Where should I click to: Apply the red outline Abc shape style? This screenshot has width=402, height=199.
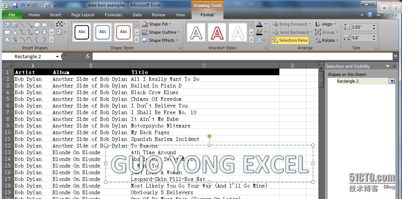[123, 32]
